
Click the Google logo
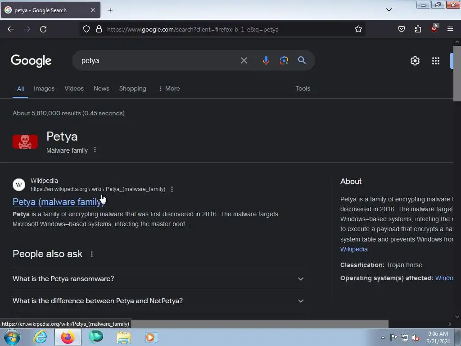coord(31,61)
